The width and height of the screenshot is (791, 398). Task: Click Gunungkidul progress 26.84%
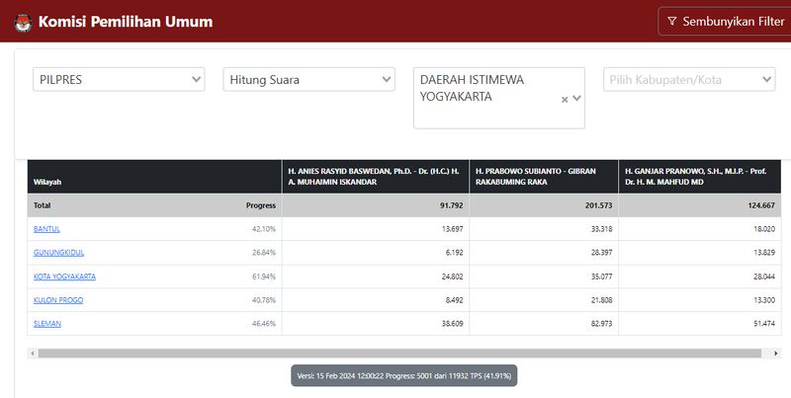[x=264, y=253]
